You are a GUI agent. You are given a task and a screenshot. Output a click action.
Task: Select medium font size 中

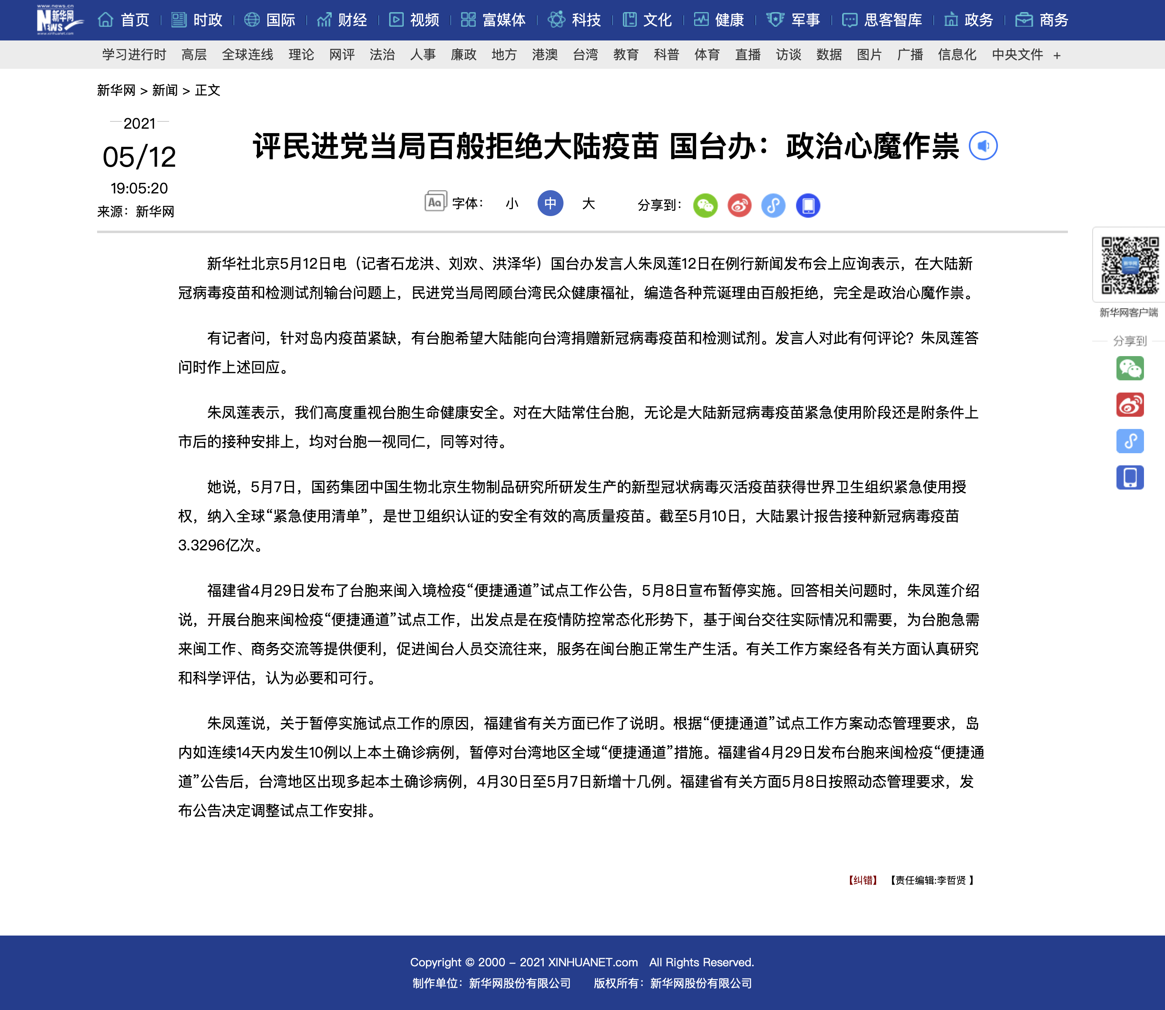click(x=550, y=204)
